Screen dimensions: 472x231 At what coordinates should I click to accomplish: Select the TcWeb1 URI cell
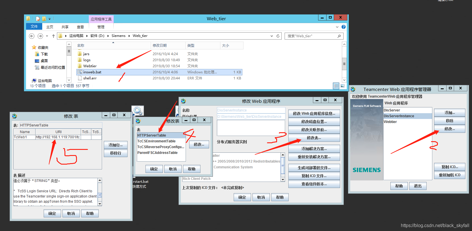click(x=58, y=137)
